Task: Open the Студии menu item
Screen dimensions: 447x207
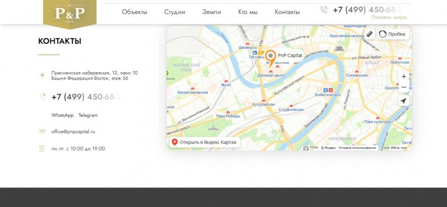Action: coord(174,12)
